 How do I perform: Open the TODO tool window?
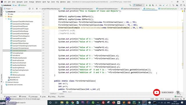pos(61,97)
